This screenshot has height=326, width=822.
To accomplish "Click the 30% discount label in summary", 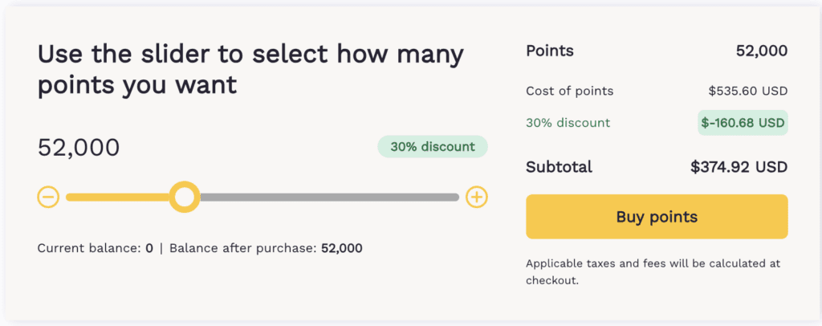I will 568,123.
